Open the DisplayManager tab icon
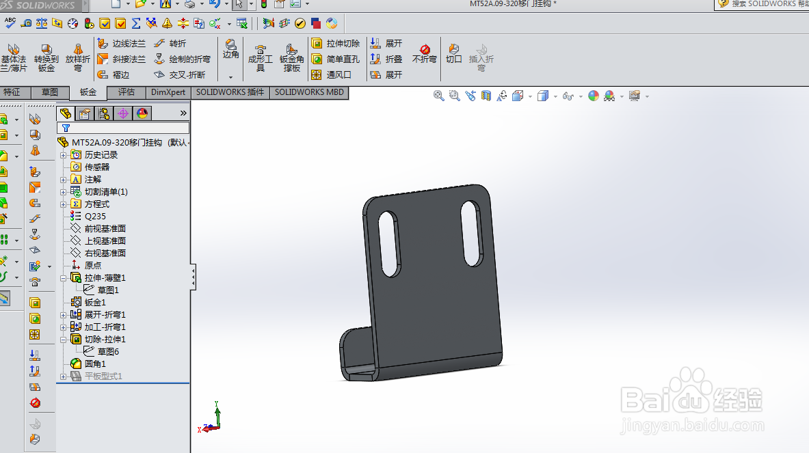 click(142, 113)
